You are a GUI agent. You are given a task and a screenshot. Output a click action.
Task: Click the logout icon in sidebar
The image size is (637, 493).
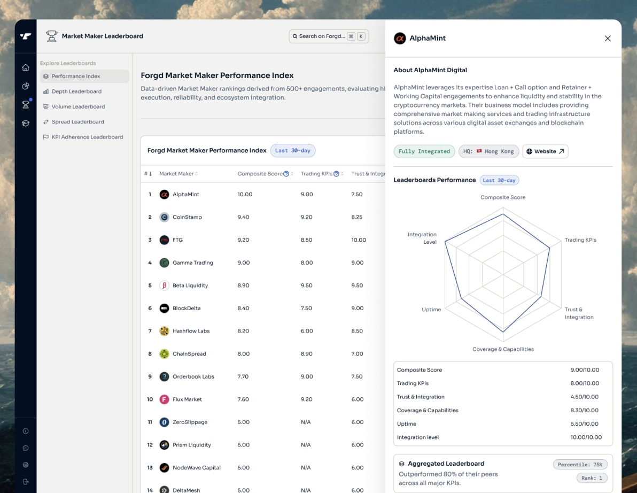coord(26,482)
